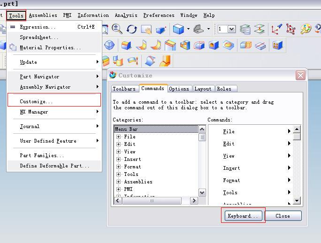The height and width of the screenshot is (243, 321).
Task: Open the Tools menu in menu bar
Action: coord(16,15)
